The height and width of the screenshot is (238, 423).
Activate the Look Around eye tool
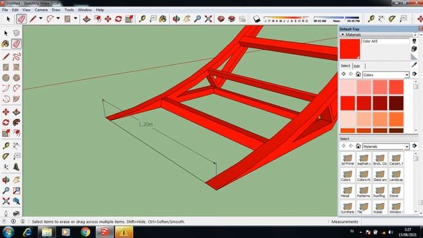pos(17,214)
